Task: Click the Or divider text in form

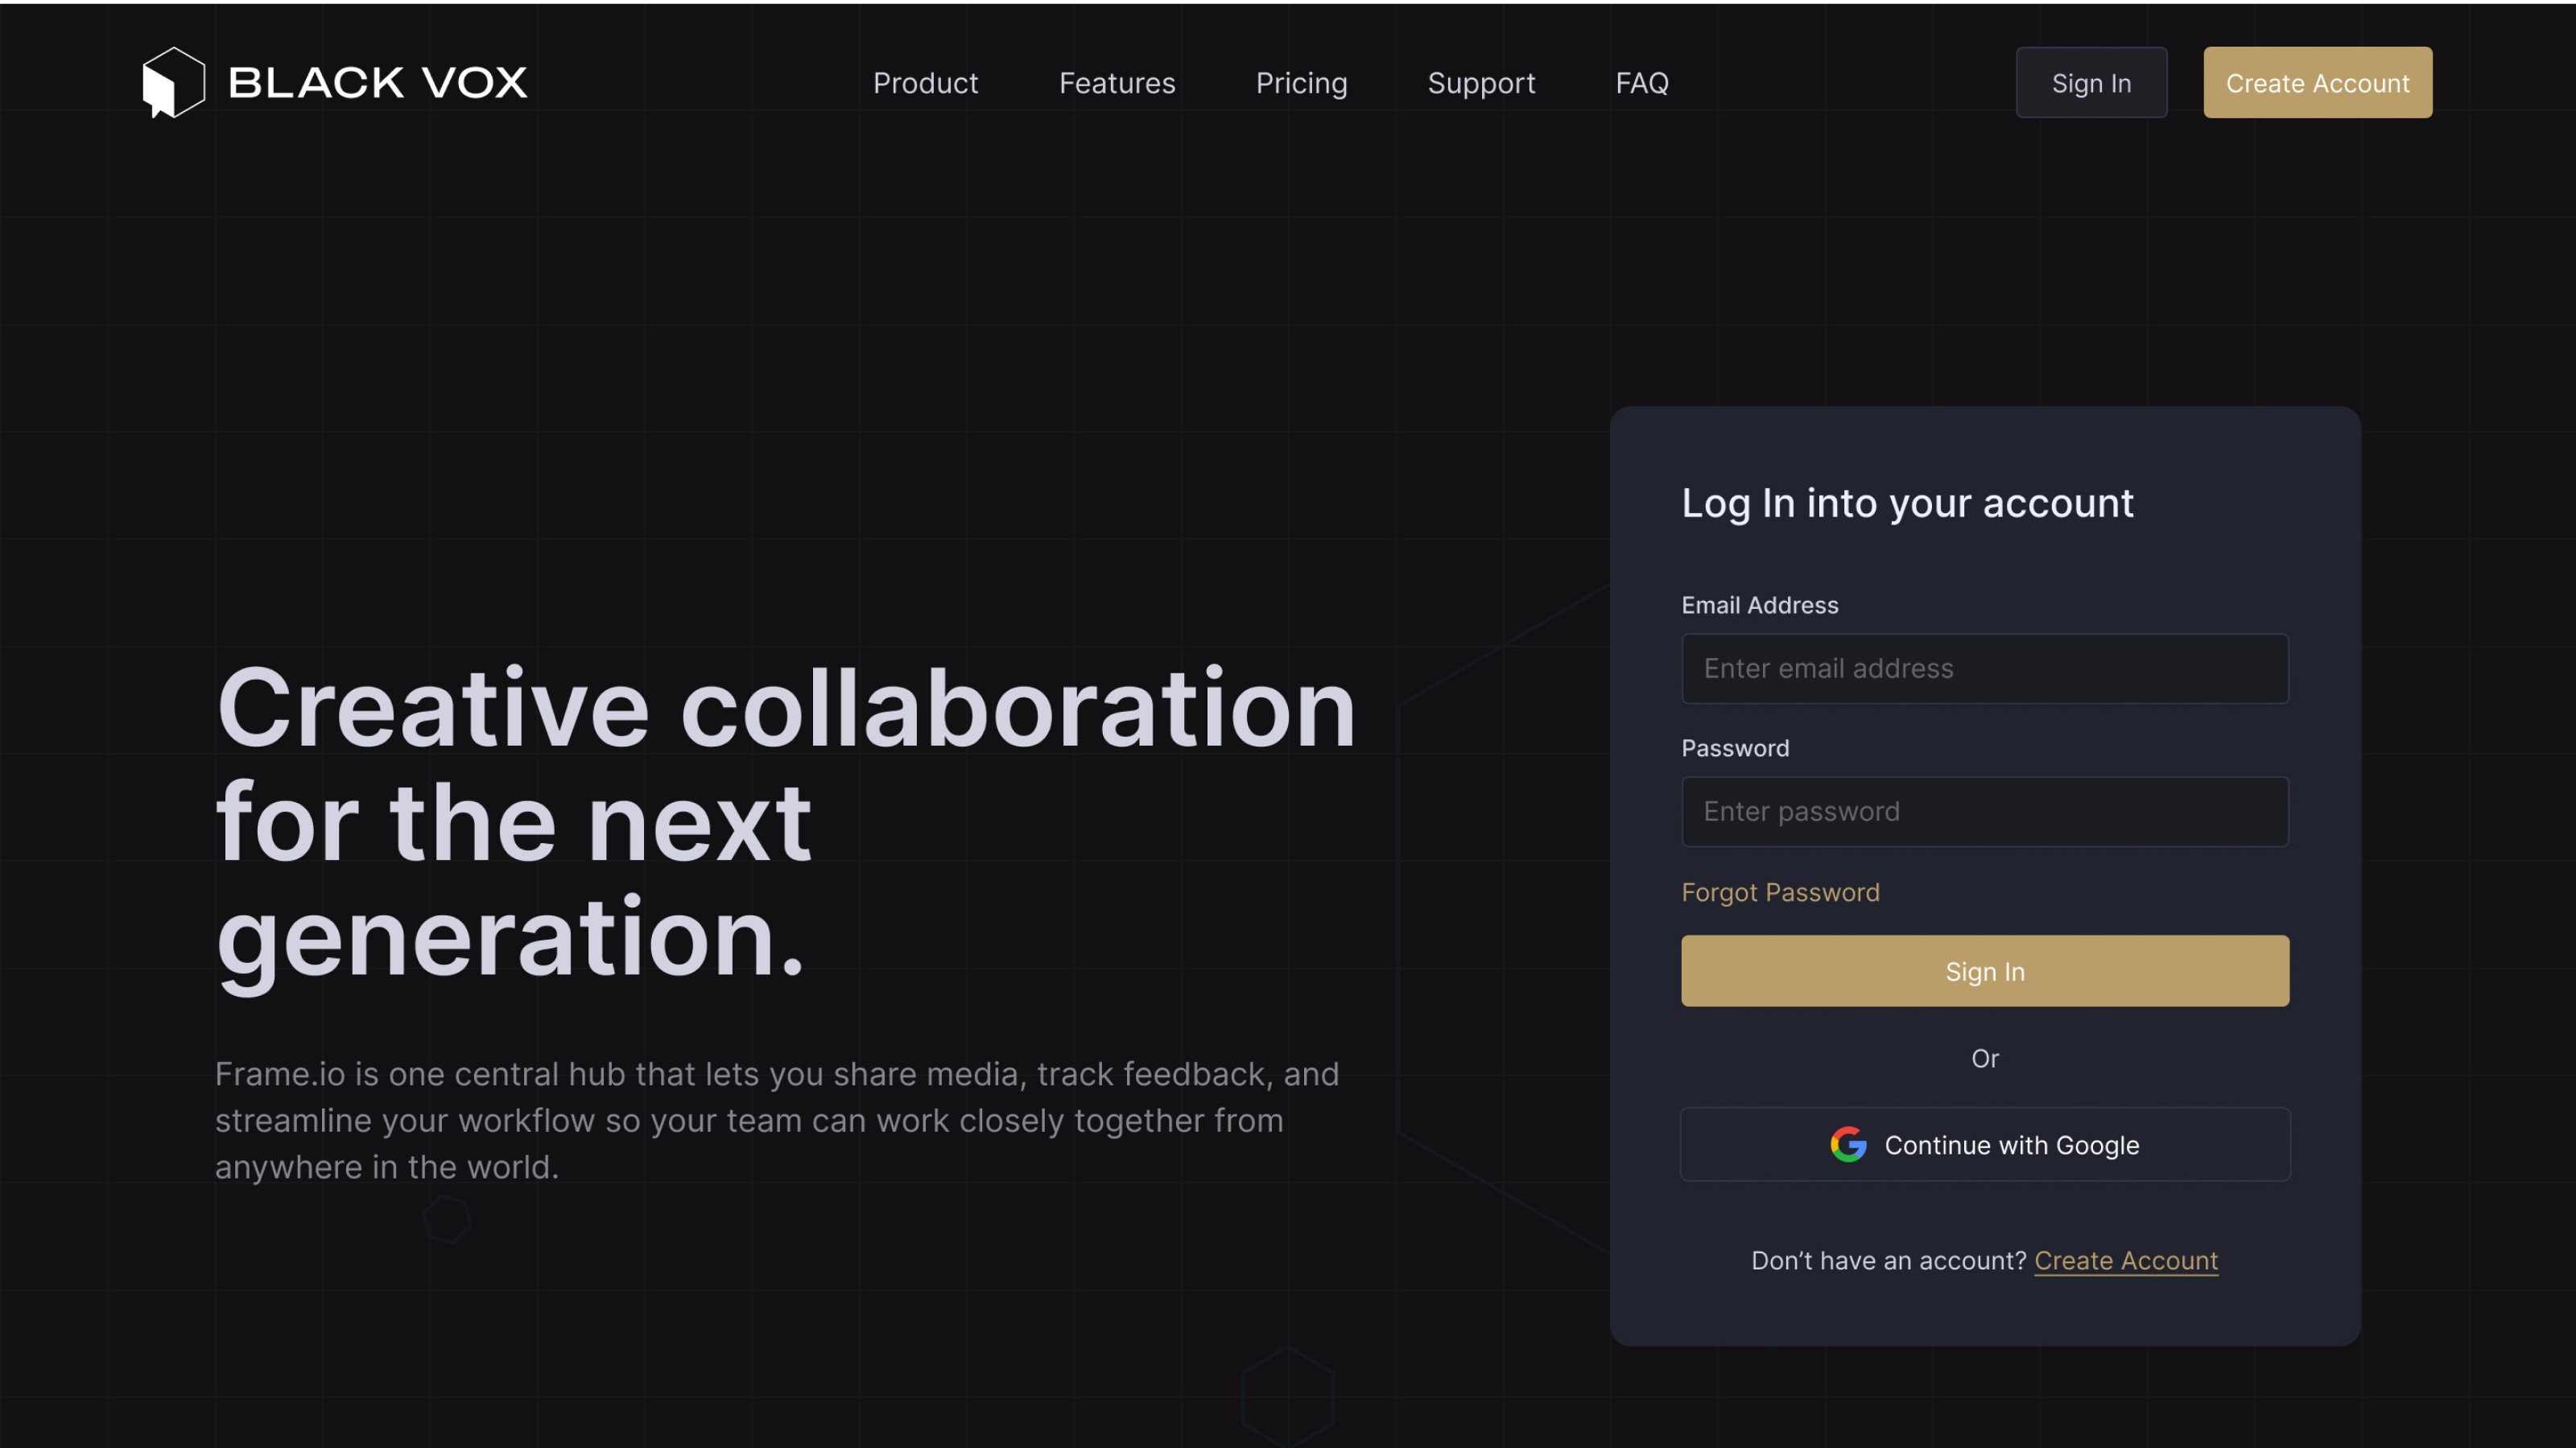Action: click(x=1984, y=1059)
